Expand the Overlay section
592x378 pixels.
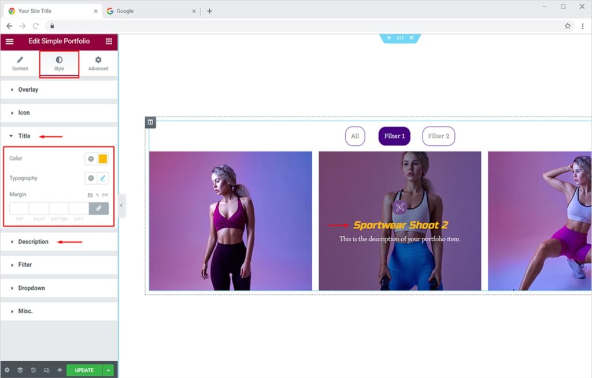28,89
